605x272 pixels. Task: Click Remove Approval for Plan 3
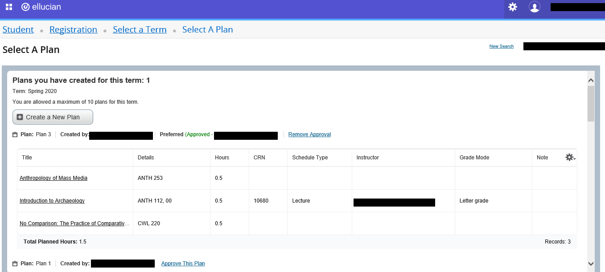pos(309,134)
